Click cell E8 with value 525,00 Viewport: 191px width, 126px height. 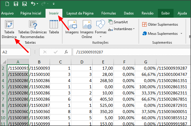point(103,105)
